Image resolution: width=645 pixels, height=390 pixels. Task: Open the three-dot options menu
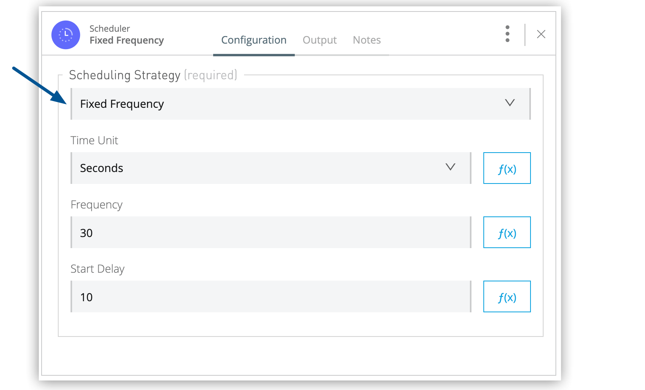tap(508, 34)
